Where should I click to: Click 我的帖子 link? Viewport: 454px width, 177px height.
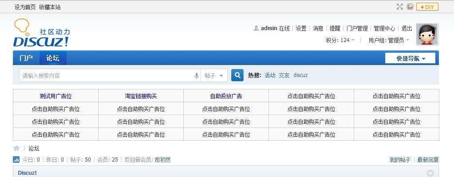coord(400,160)
